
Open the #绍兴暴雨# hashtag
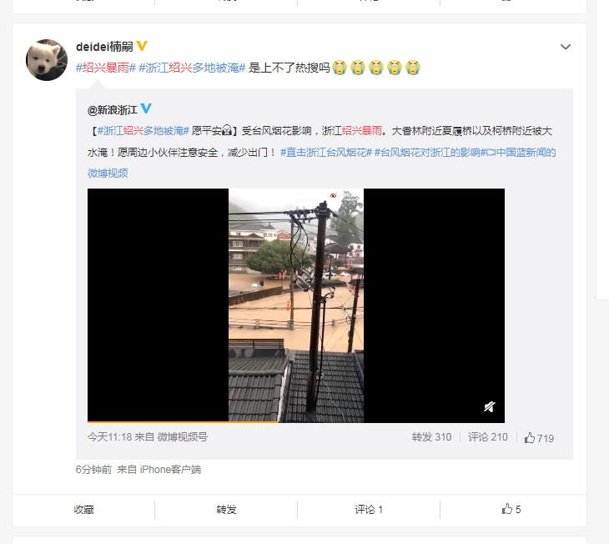(106, 68)
